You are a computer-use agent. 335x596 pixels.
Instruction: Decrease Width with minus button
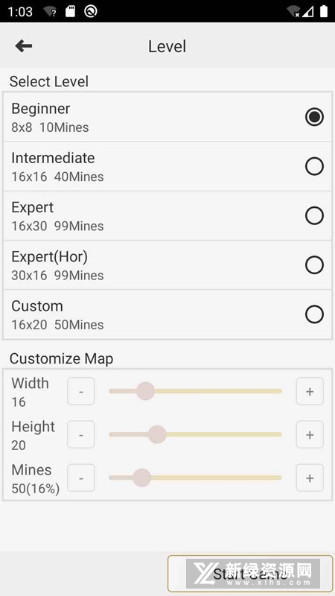tap(81, 391)
